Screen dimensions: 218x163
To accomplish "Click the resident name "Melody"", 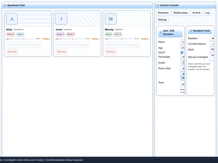I will pyautogui.click(x=109, y=29).
